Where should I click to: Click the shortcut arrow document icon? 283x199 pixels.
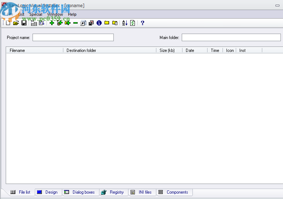83,23
